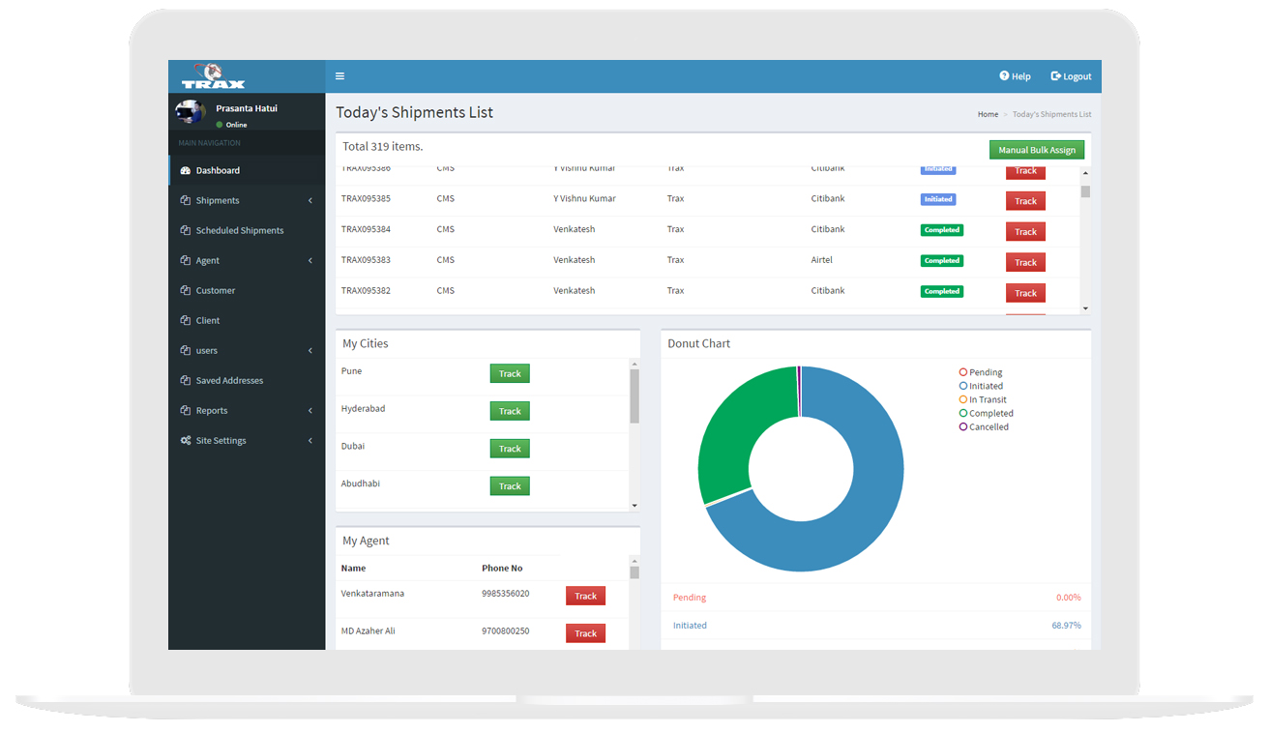Expand the Agent submenu chevron
This screenshot has height=732, width=1269.
coord(310,260)
